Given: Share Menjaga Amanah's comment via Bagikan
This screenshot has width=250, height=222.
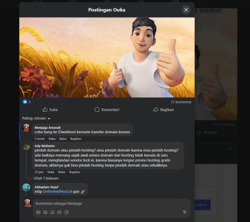Looking at the screenshot, I should click(x=76, y=139).
